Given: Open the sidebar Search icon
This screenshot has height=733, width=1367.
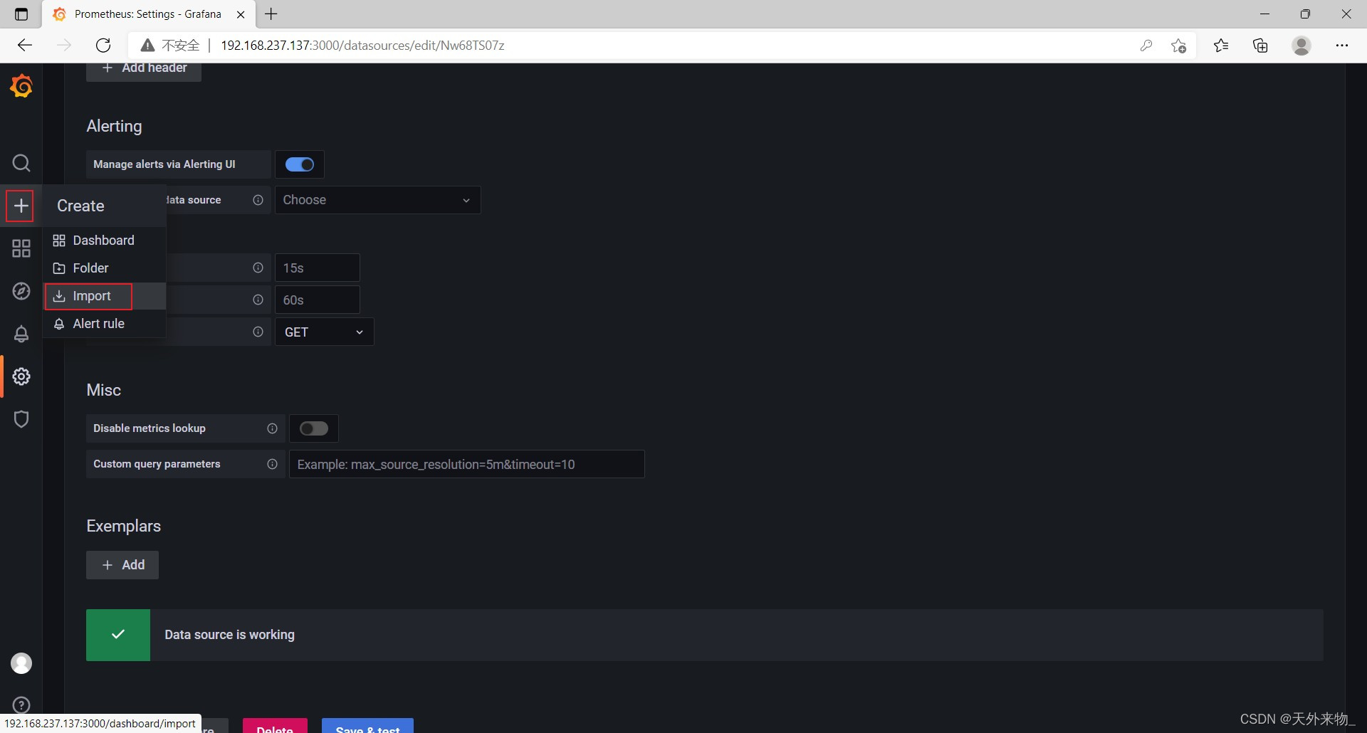Looking at the screenshot, I should [x=21, y=163].
